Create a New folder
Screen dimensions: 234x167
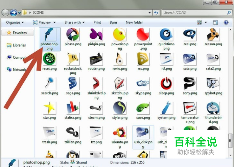(x=134, y=23)
